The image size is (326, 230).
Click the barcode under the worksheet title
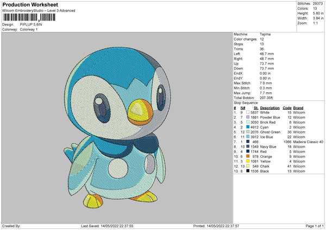tap(29, 17)
